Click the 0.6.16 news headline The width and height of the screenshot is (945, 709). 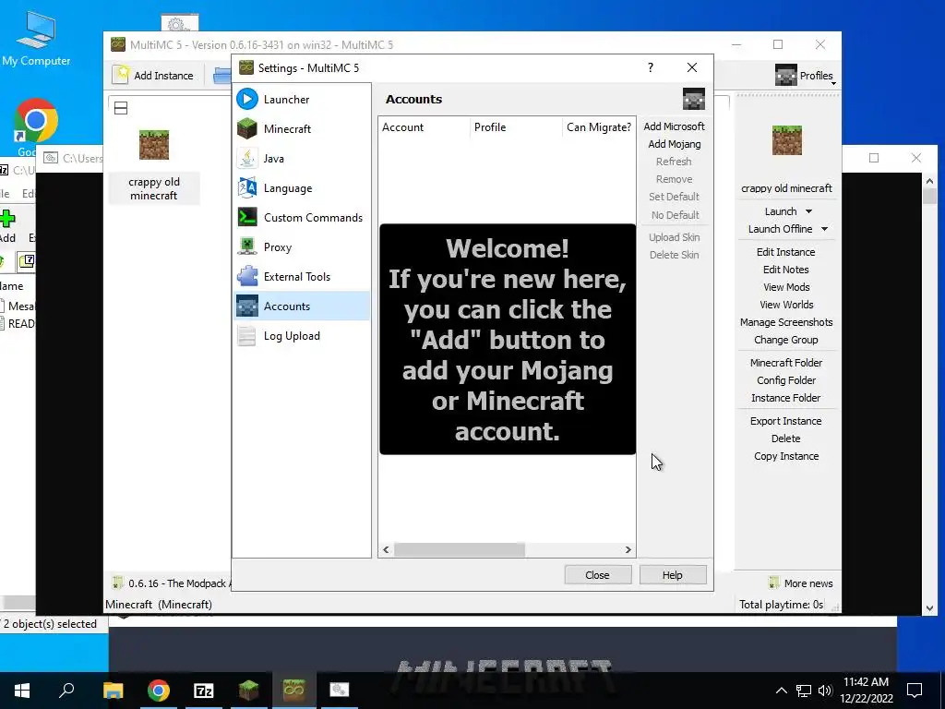click(171, 583)
